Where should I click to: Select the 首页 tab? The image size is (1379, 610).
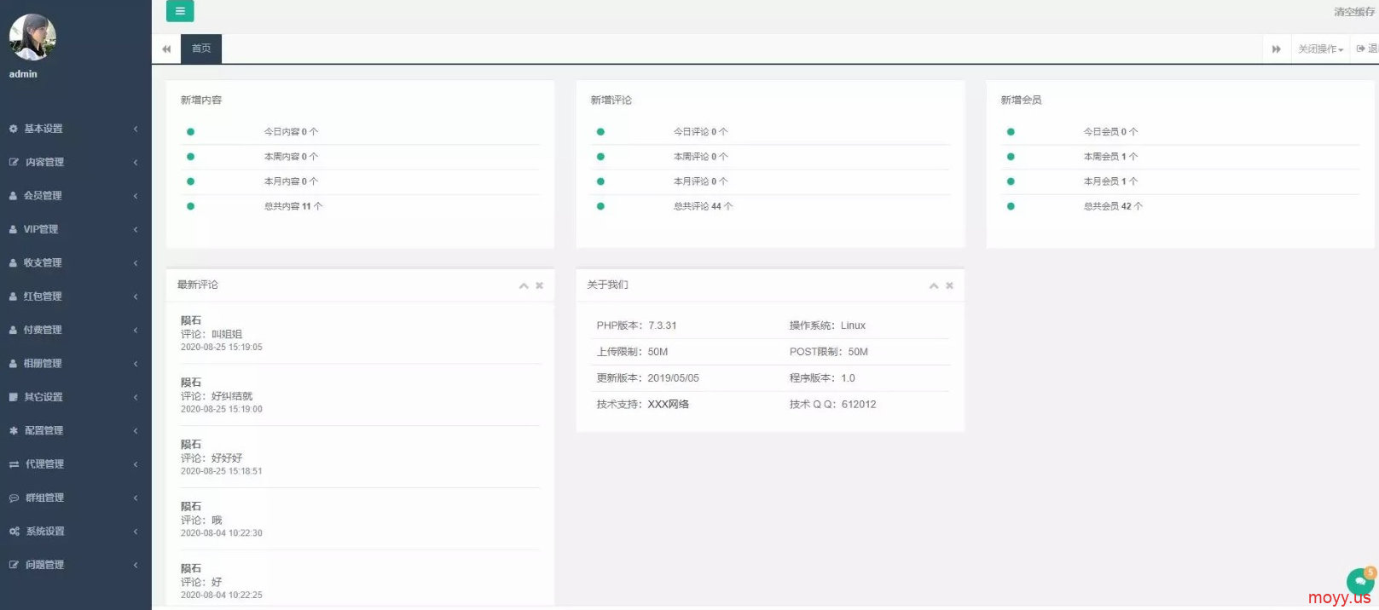click(x=201, y=49)
